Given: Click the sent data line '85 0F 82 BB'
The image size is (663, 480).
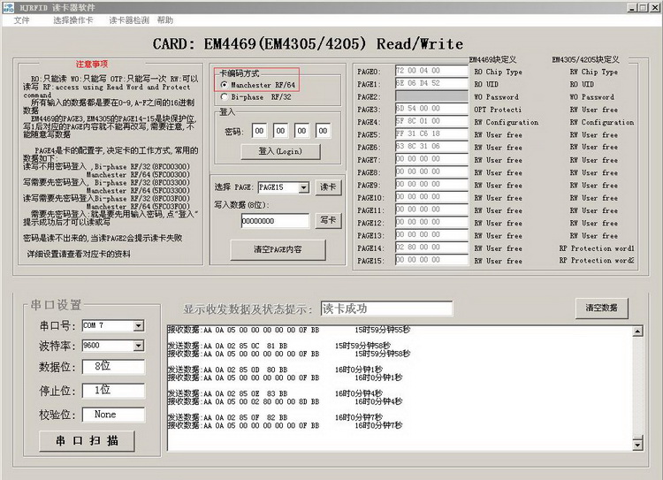Looking at the screenshot, I should 275,417.
